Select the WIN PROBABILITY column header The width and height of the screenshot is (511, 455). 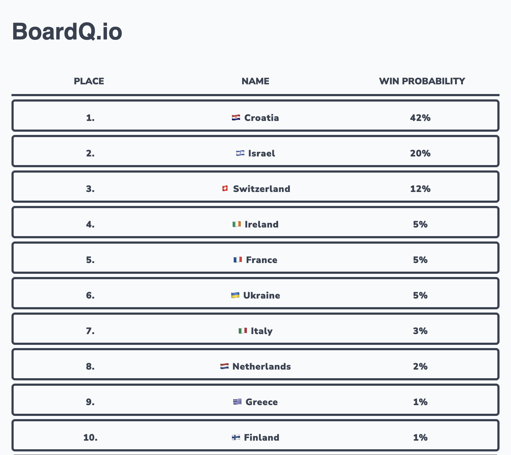pos(422,81)
